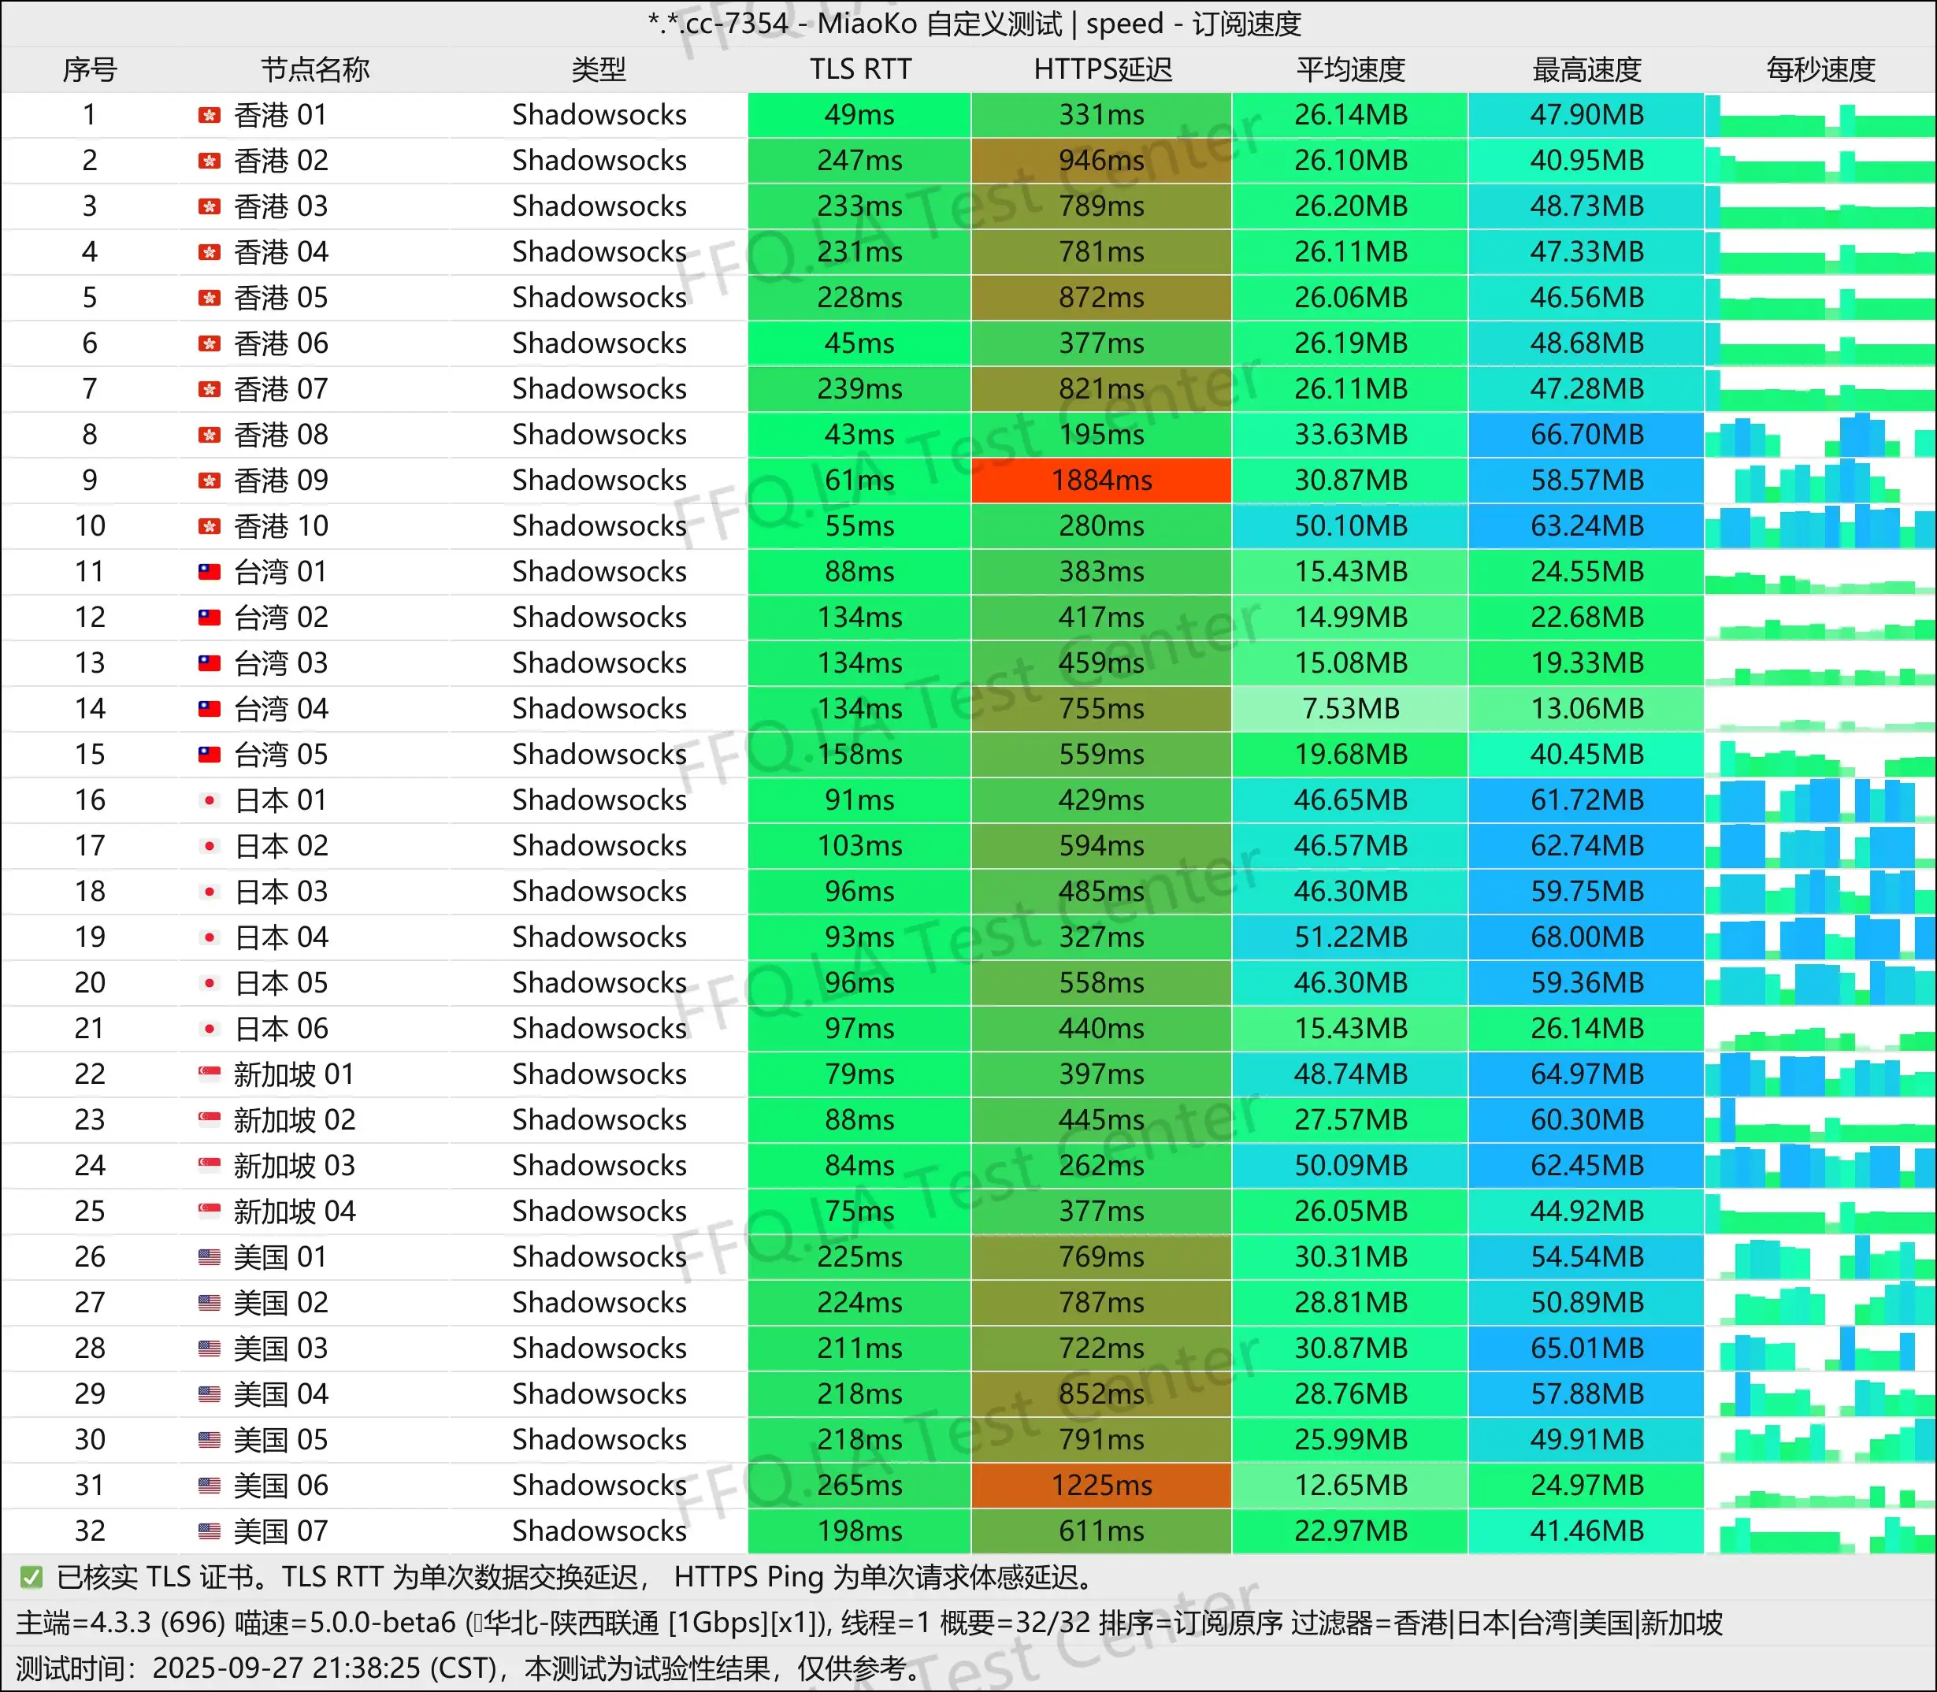Click the Shadowsocks type for 新加坡 03
Viewport: 1937px width, 1692px height.
[599, 1165]
